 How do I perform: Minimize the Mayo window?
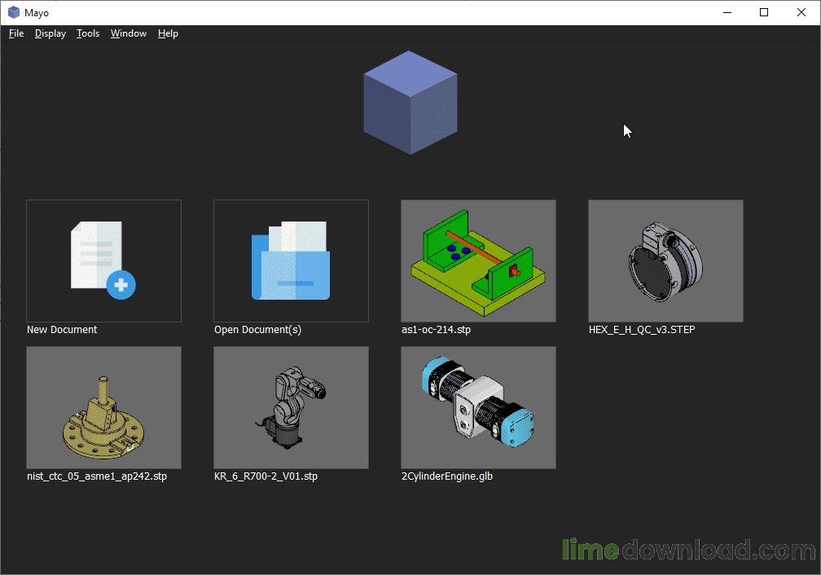727,12
